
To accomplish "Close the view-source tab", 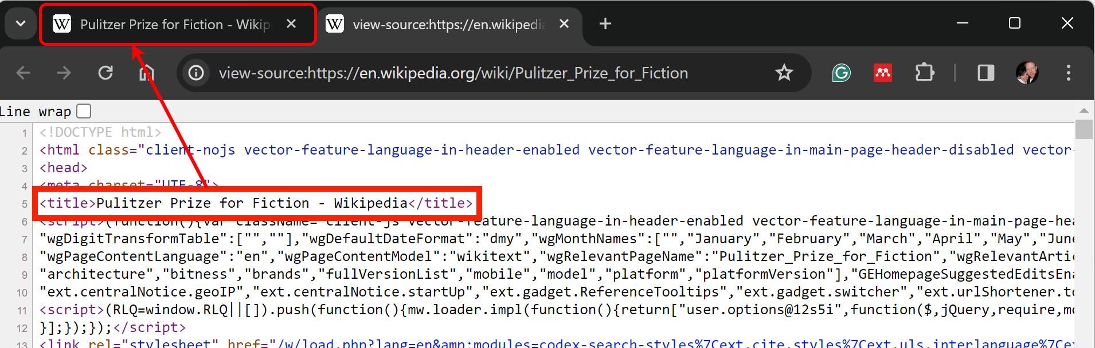I will click(x=564, y=24).
